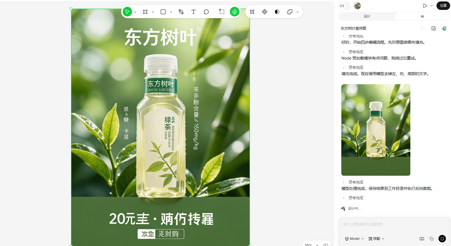This screenshot has height=246, width=451.
Task: Open the Model dropdown
Action: click(354, 239)
